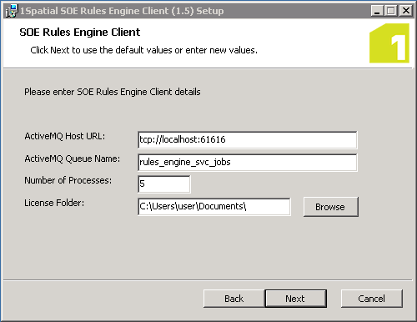Click the ActiveMQ Queue Name label
This screenshot has height=322, width=417.
(73, 158)
